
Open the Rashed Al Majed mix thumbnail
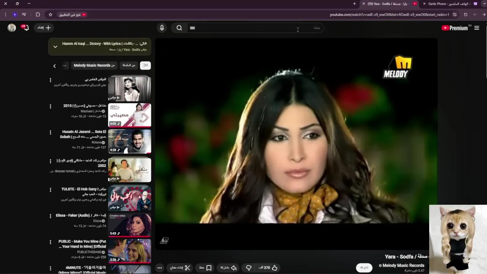click(x=129, y=170)
